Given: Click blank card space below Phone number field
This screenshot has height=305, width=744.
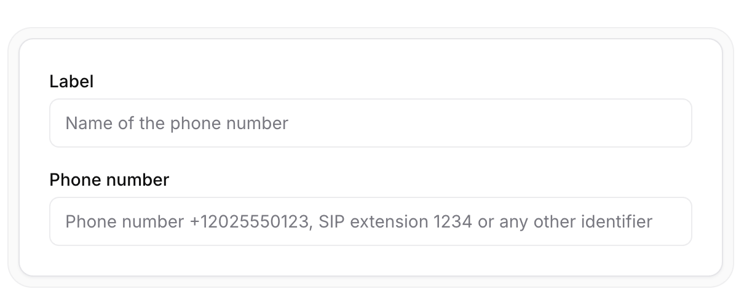Looking at the screenshot, I should click(x=370, y=261).
